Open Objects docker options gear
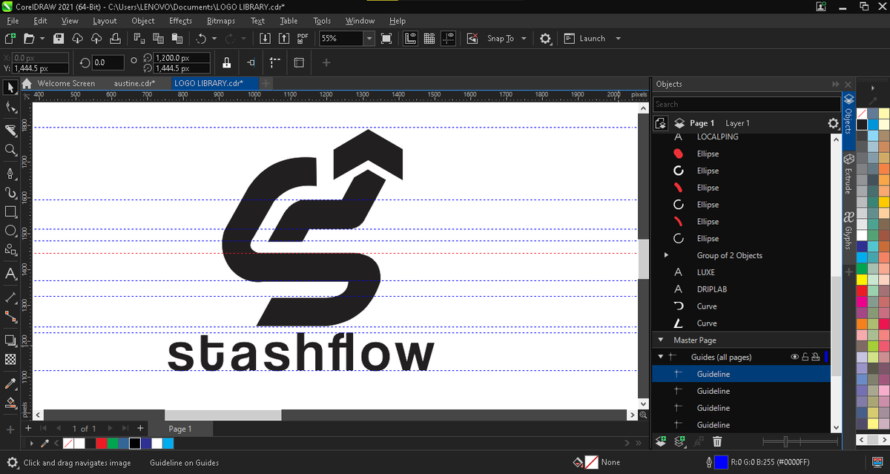Screen dimensions: 890x474 [833, 123]
